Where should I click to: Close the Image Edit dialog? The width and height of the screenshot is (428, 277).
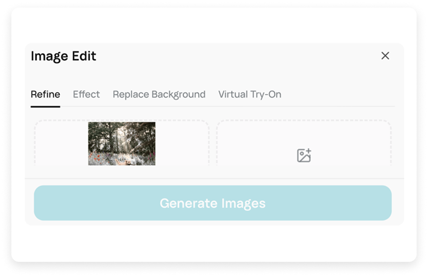(386, 55)
